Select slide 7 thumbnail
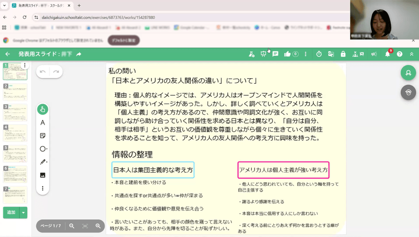 pos(15,195)
